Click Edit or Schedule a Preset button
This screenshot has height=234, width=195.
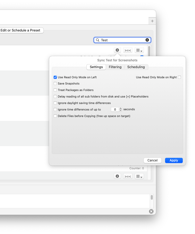[x=21, y=30]
